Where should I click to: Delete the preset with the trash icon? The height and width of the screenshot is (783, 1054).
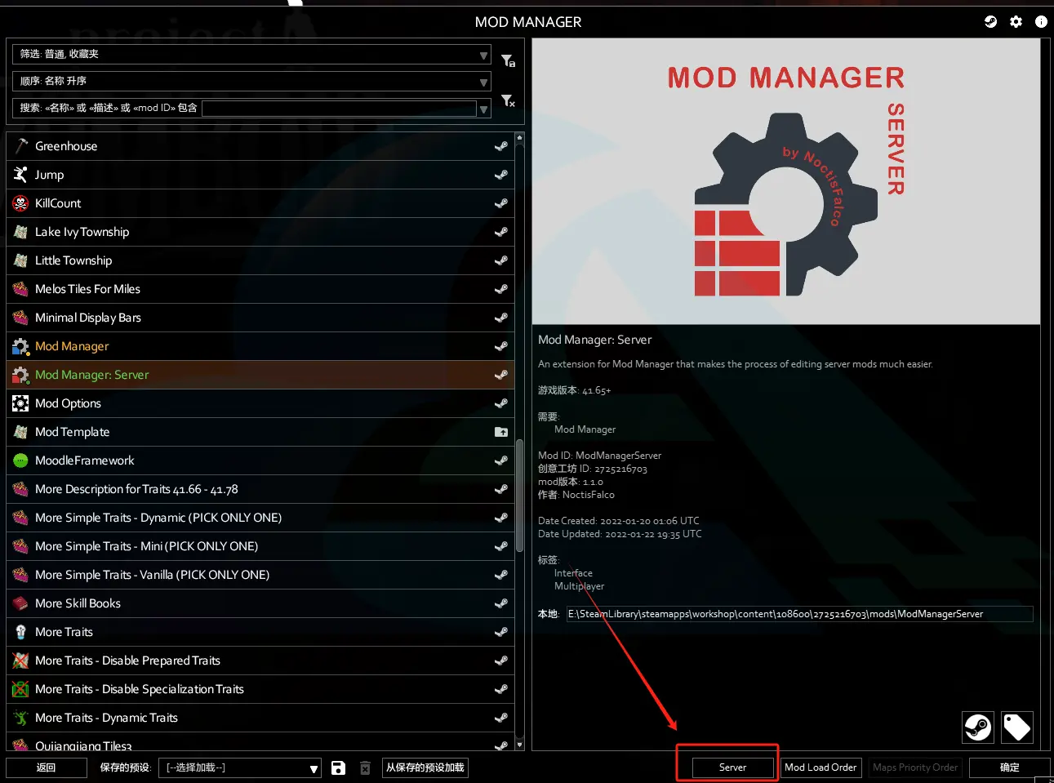click(365, 767)
